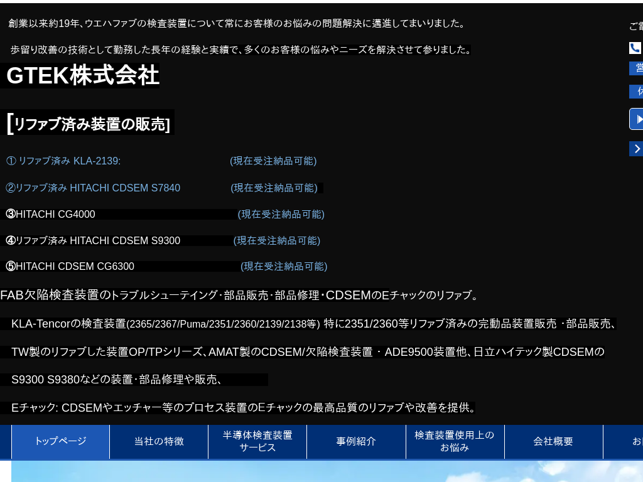The height and width of the screenshot is (482, 643).
Task: Click the availability note beside HITACHI CG4000
Action: click(281, 214)
